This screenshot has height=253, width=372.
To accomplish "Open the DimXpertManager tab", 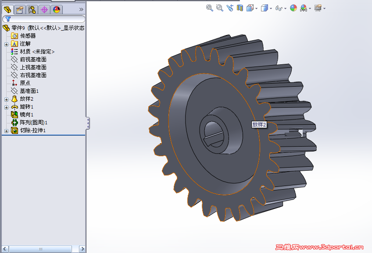I will [x=44, y=10].
